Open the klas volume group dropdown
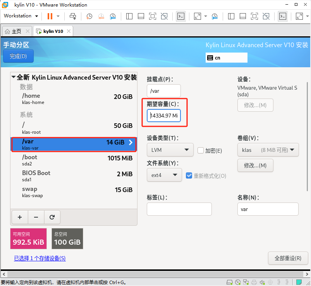 (268, 150)
